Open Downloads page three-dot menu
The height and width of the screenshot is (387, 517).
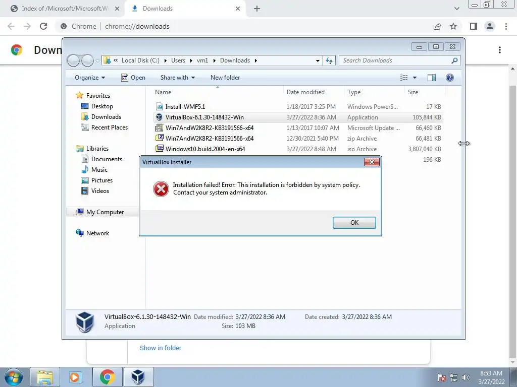click(x=500, y=50)
